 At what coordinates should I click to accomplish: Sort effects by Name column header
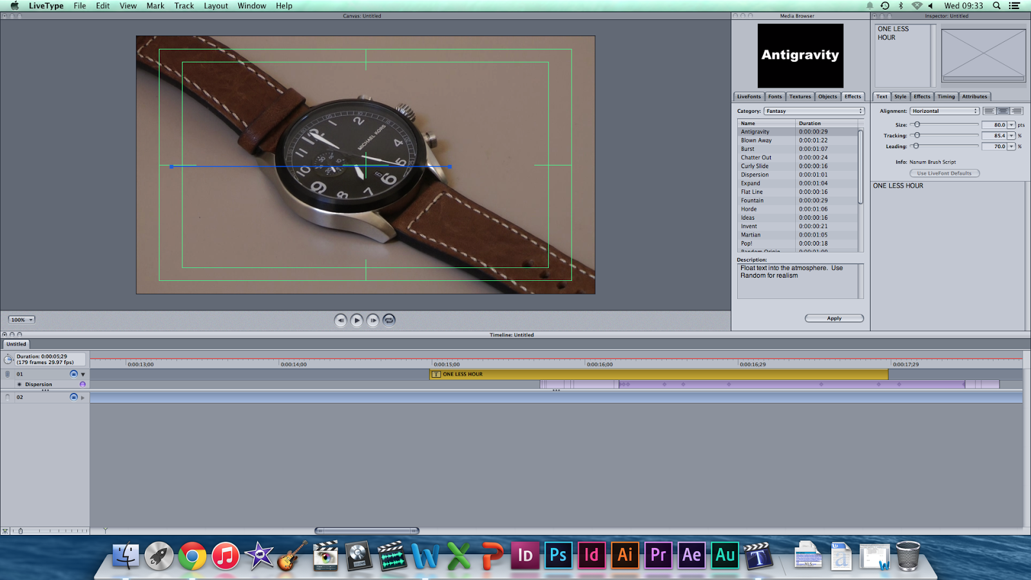tap(767, 123)
